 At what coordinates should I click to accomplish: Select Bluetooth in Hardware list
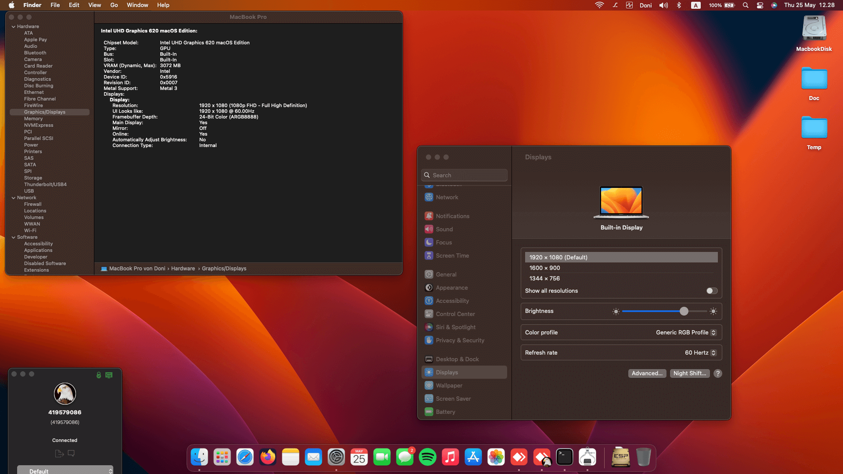pos(35,53)
